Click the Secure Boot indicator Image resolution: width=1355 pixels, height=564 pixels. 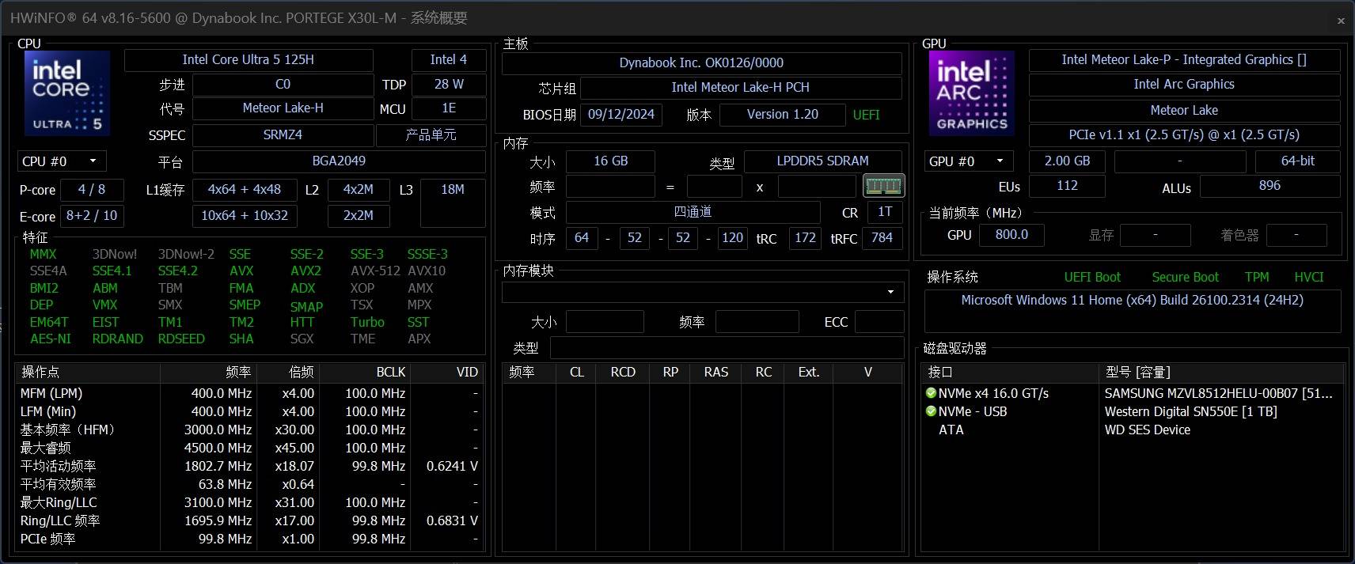[1185, 277]
